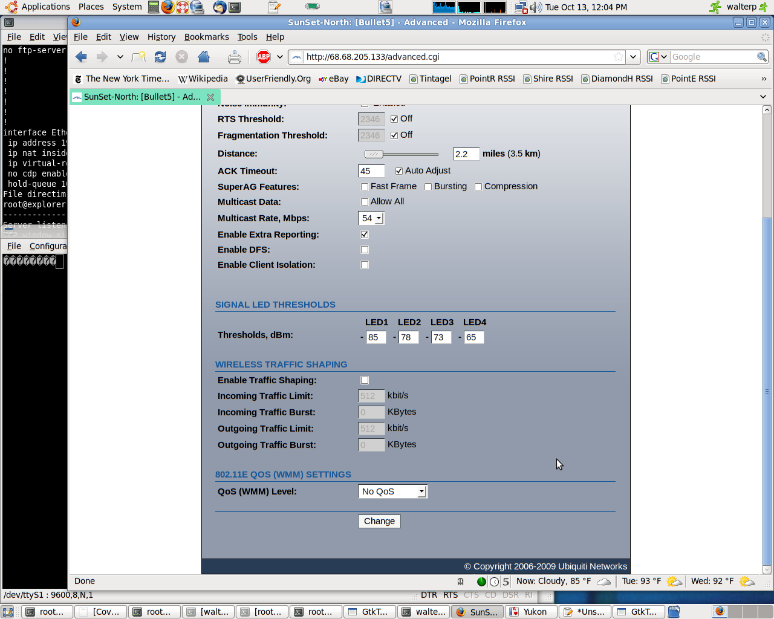Enable the Fast Frame checkbox
The image size is (774, 619).
tap(365, 187)
